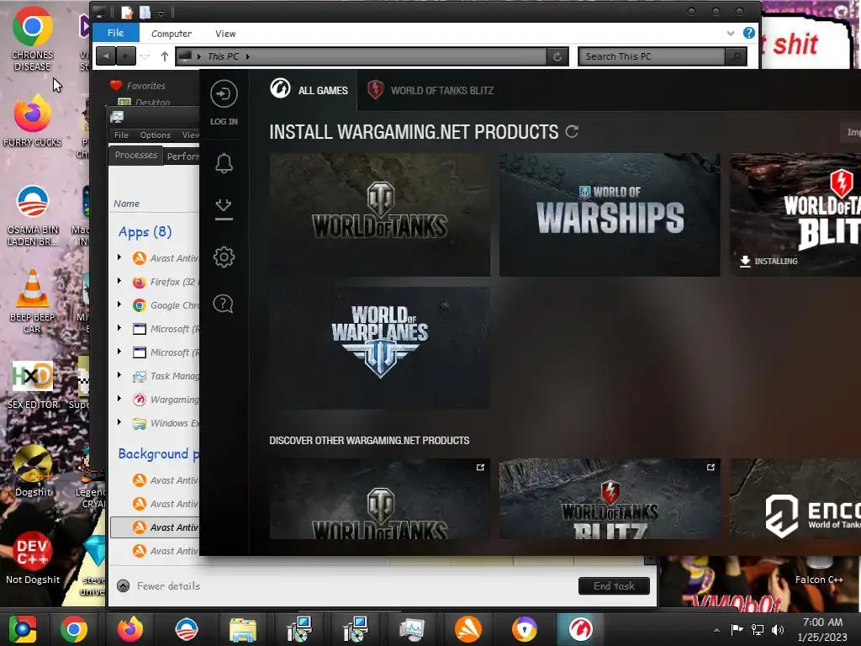Click the Name column header in Task Manager
Viewport: 861px width, 646px height.
pyautogui.click(x=126, y=204)
